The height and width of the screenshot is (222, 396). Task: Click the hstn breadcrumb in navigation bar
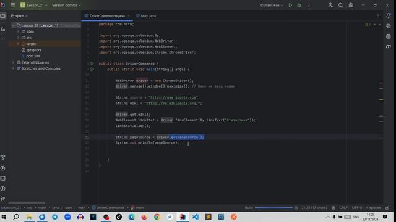click(x=82, y=208)
